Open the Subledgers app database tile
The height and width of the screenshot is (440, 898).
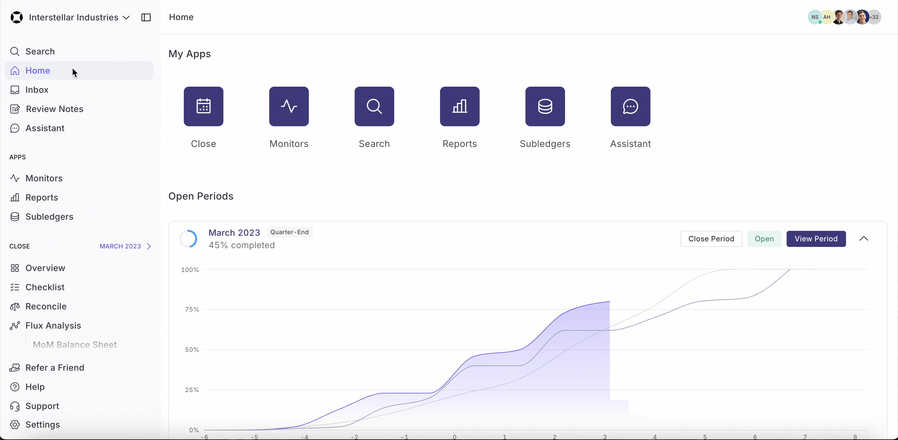tap(545, 106)
